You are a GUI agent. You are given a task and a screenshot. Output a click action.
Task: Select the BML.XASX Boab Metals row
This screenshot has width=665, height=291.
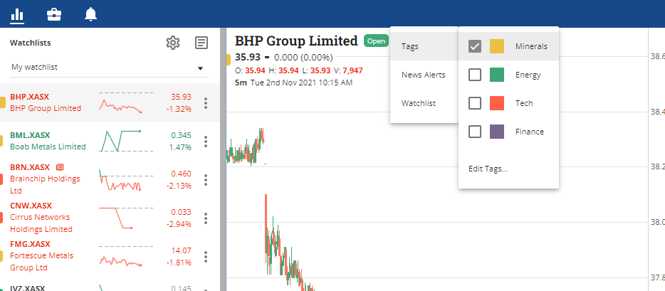click(110, 141)
